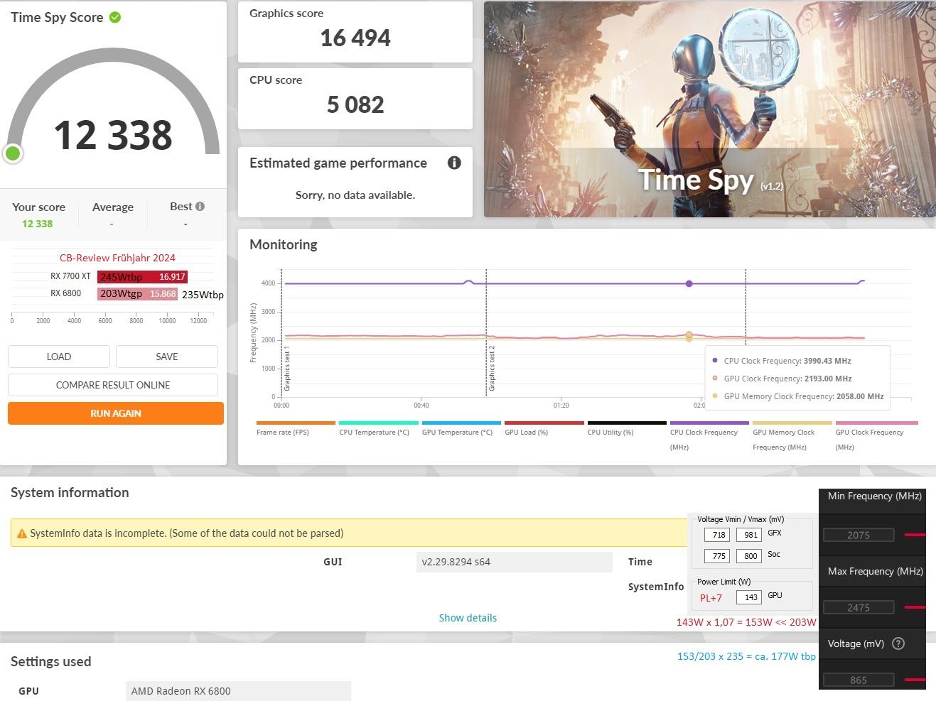The image size is (936, 701).
Task: Click the Sorry, no data available message
Action: pos(355,195)
